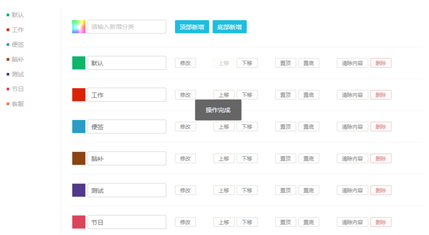Edit the 便签 category name field
Screen dimensions: 429x235
(x=127, y=127)
